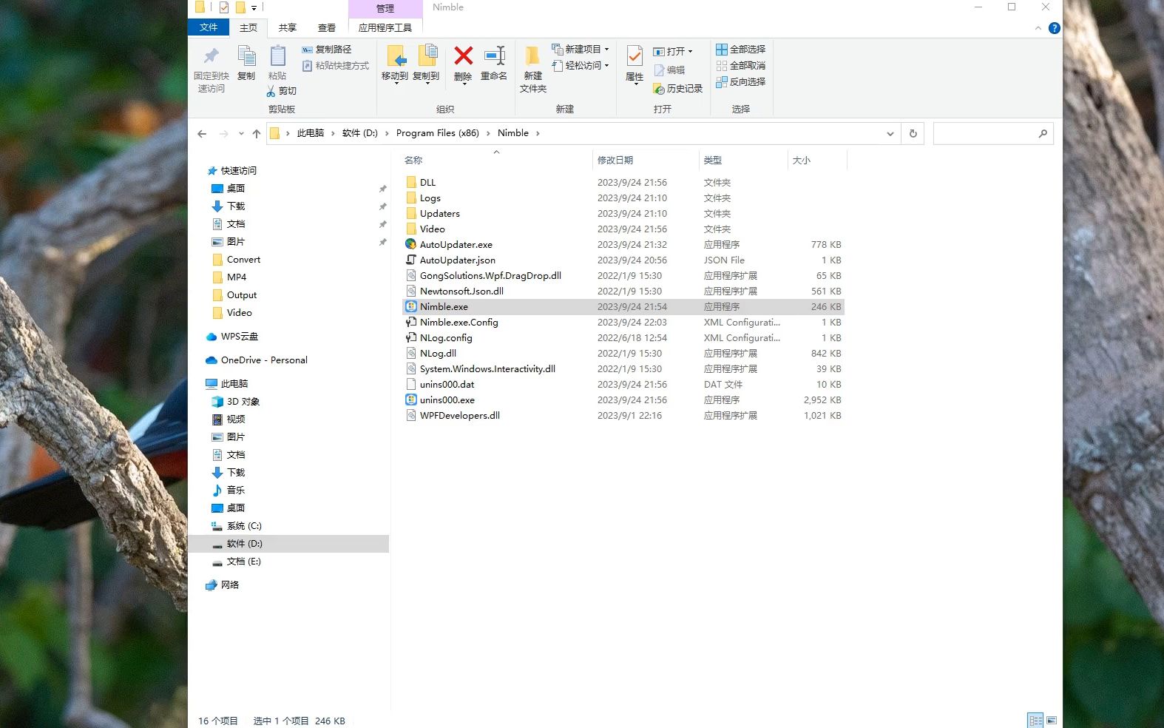Select Newtonsoft.Json.dll file
Viewport: 1164px width, 728px height.
pos(461,291)
